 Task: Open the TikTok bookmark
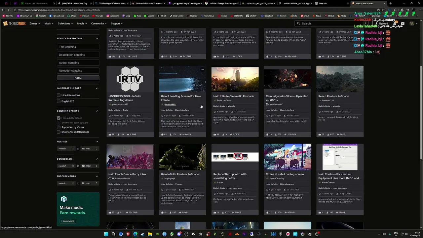[x=162, y=16]
